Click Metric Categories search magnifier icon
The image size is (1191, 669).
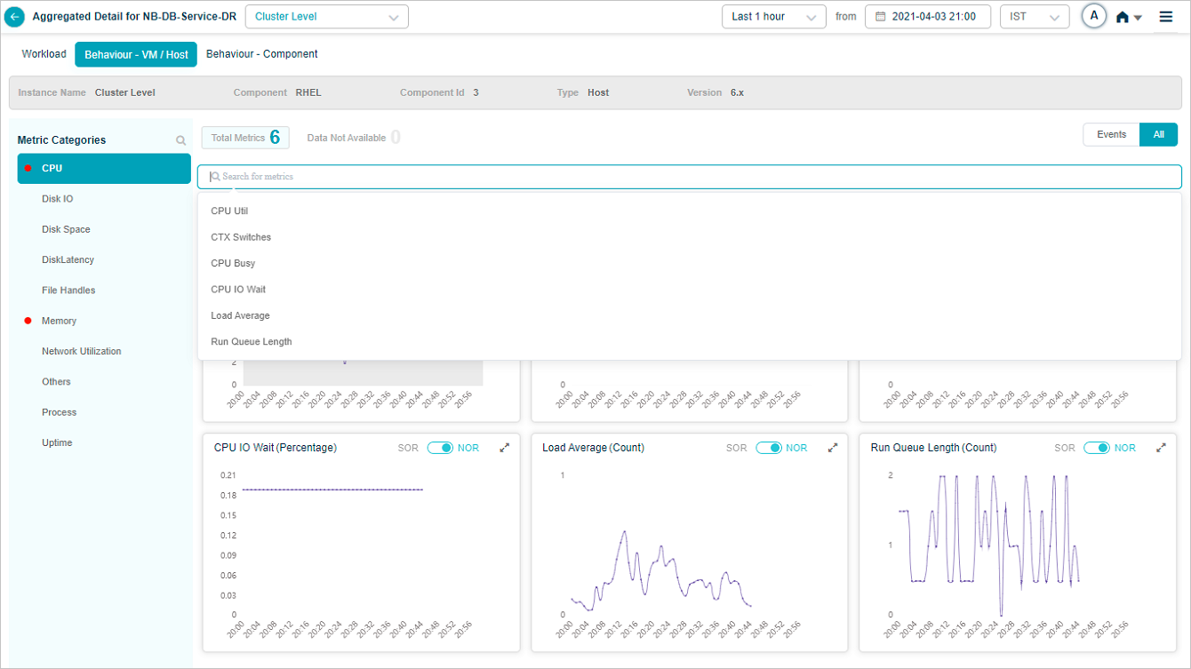181,140
